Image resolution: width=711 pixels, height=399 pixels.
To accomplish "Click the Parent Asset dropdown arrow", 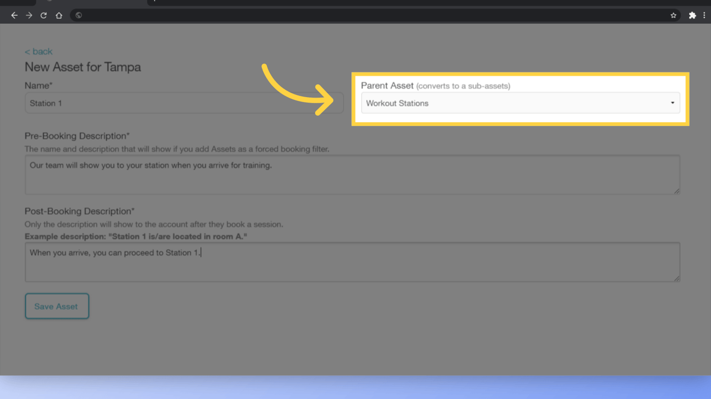I will tap(672, 103).
